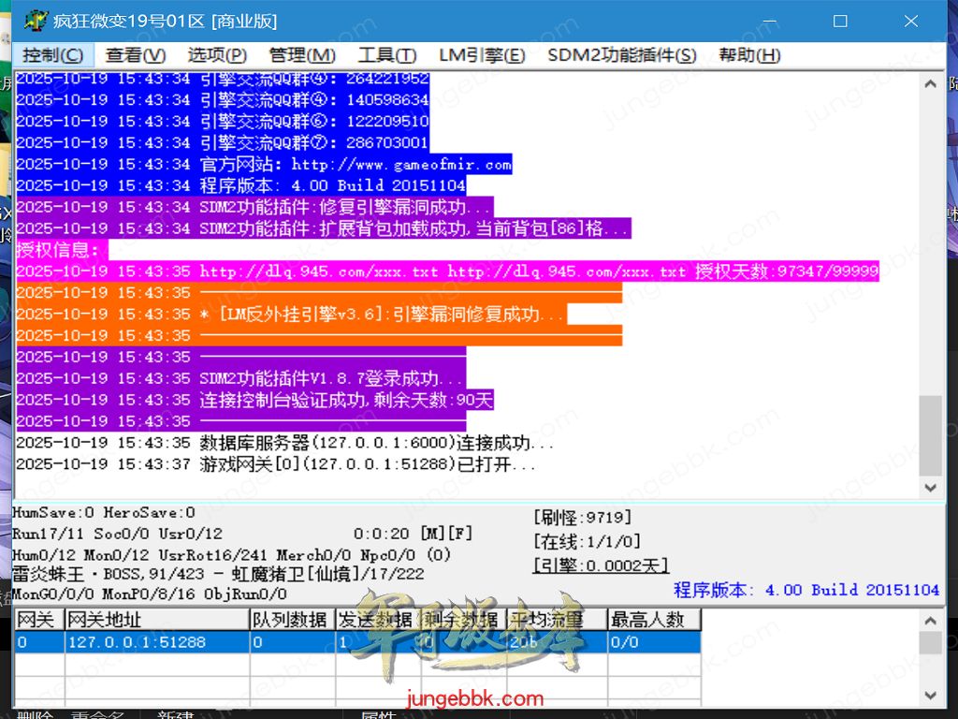This screenshot has width=958, height=719.
Task: Open the LM引擎(E) menu
Action: tap(482, 55)
